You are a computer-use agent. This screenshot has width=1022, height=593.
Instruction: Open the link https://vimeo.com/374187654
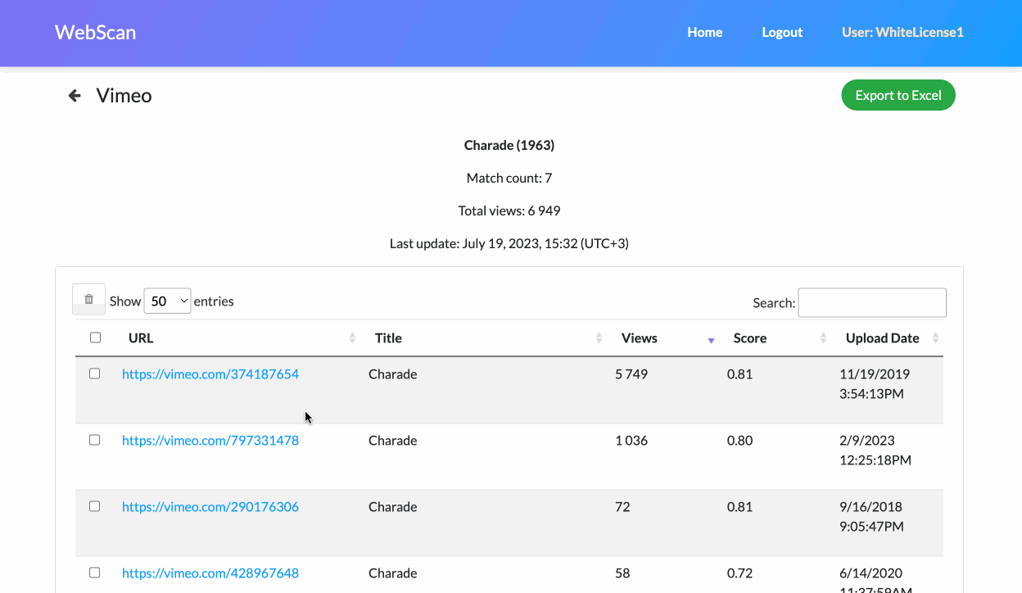[210, 373]
